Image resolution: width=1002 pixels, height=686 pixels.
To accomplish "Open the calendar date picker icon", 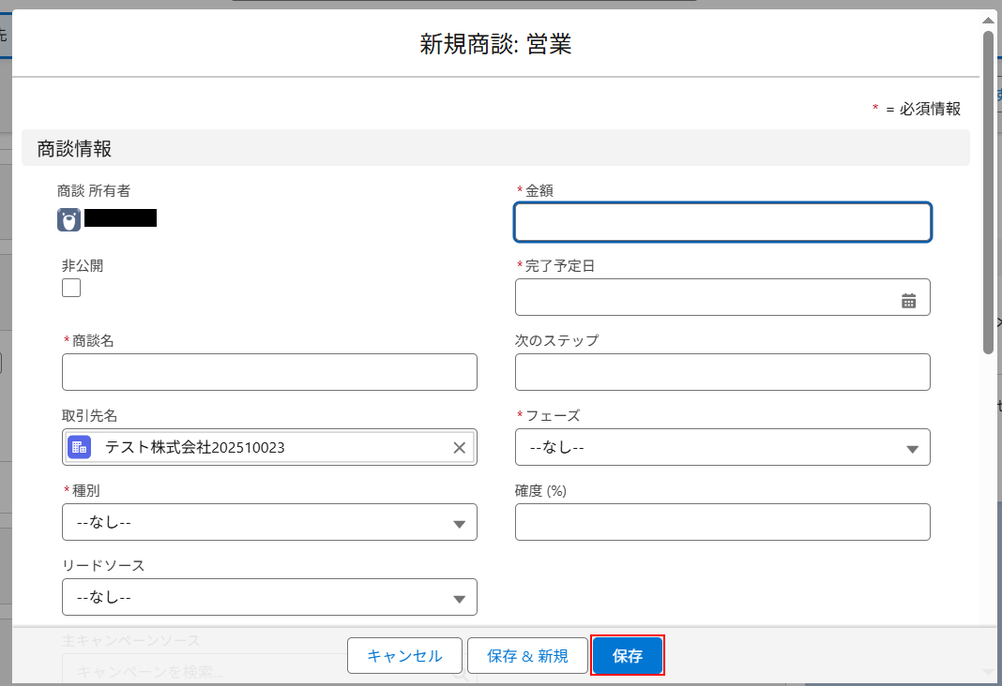I will coord(908,300).
